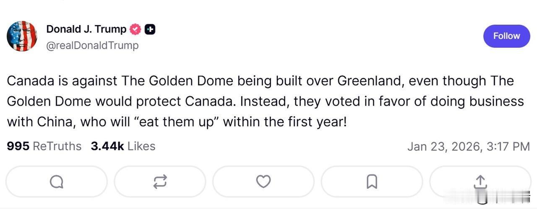This screenshot has width=537, height=210.
Task: Like the post with the heart icon
Action: pos(263,181)
